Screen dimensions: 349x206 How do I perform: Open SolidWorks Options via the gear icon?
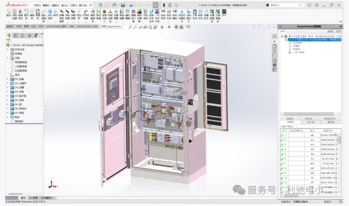pyautogui.click(x=176, y=5)
